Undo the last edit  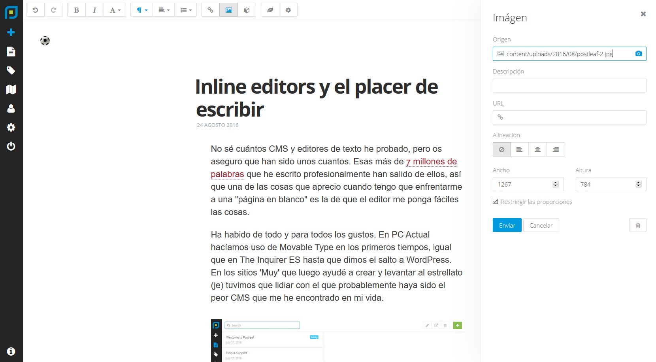click(x=35, y=10)
